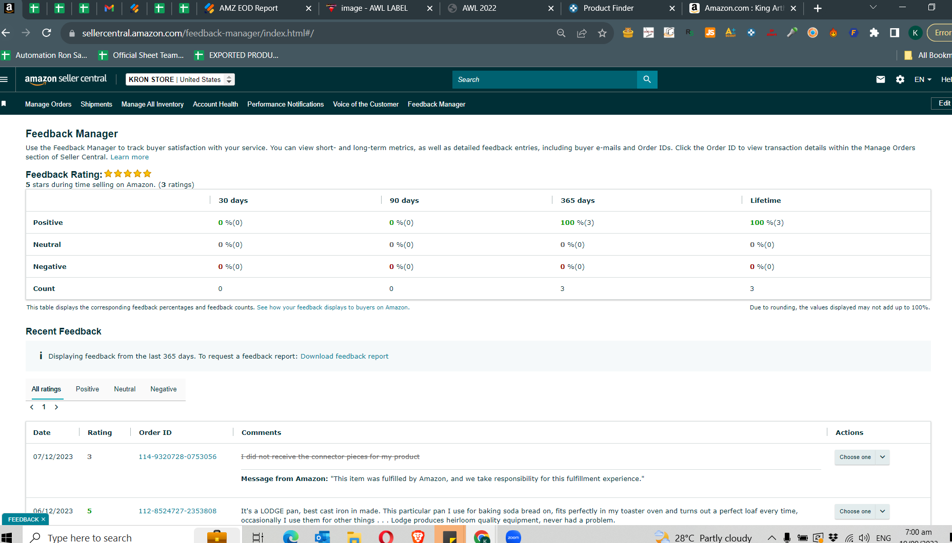Launch Opera browser from taskbar

[x=386, y=537]
